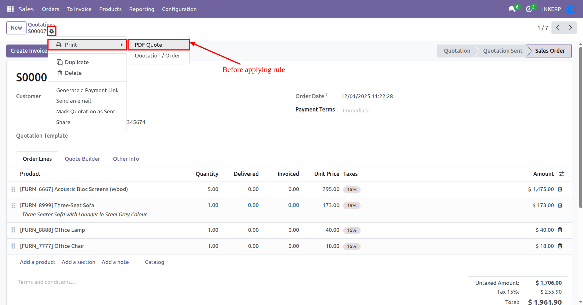Click the Add a note link
This screenshot has height=305, width=583.
(115, 262)
